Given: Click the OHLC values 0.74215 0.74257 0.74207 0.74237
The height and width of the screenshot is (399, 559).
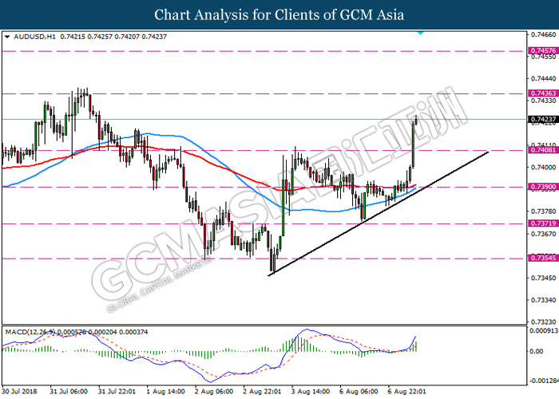Looking at the screenshot, I should tap(113, 37).
